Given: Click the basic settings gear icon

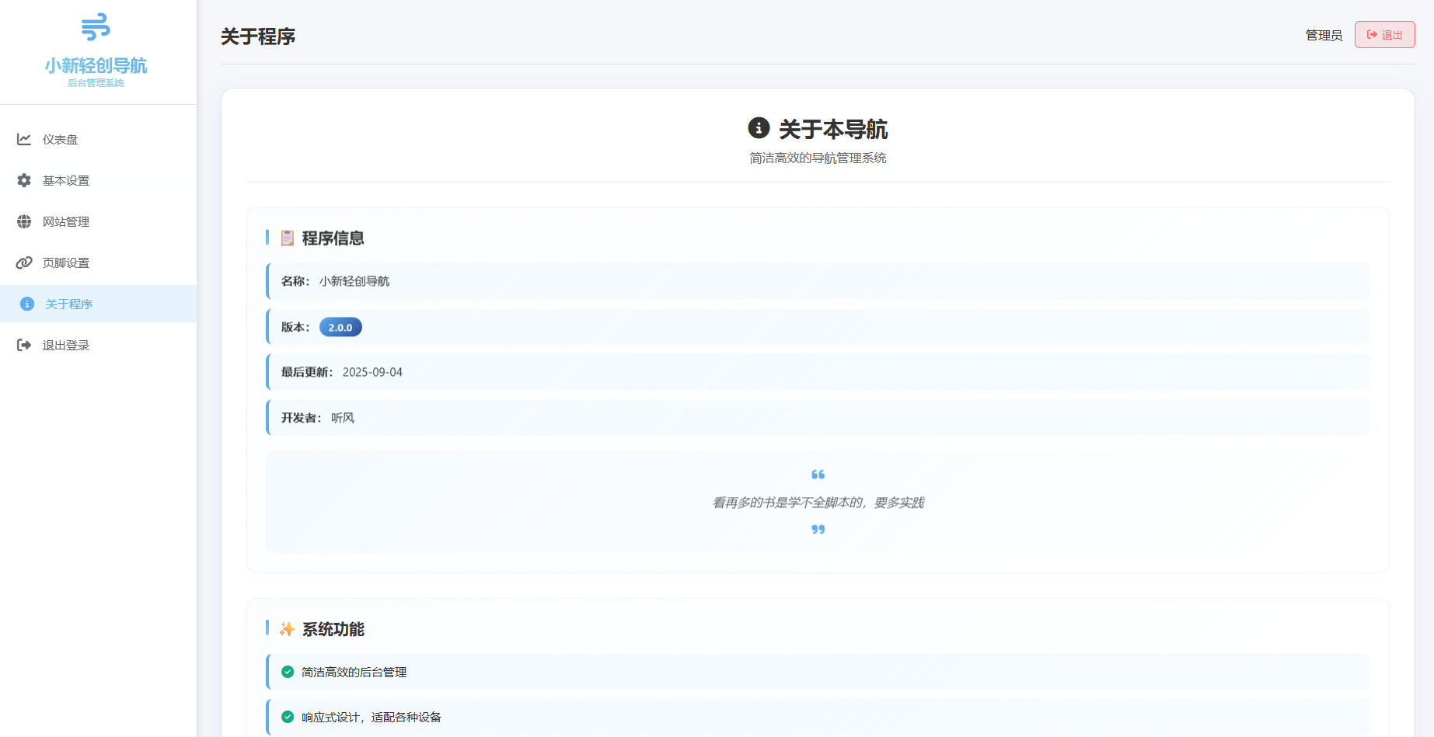Looking at the screenshot, I should click(24, 180).
